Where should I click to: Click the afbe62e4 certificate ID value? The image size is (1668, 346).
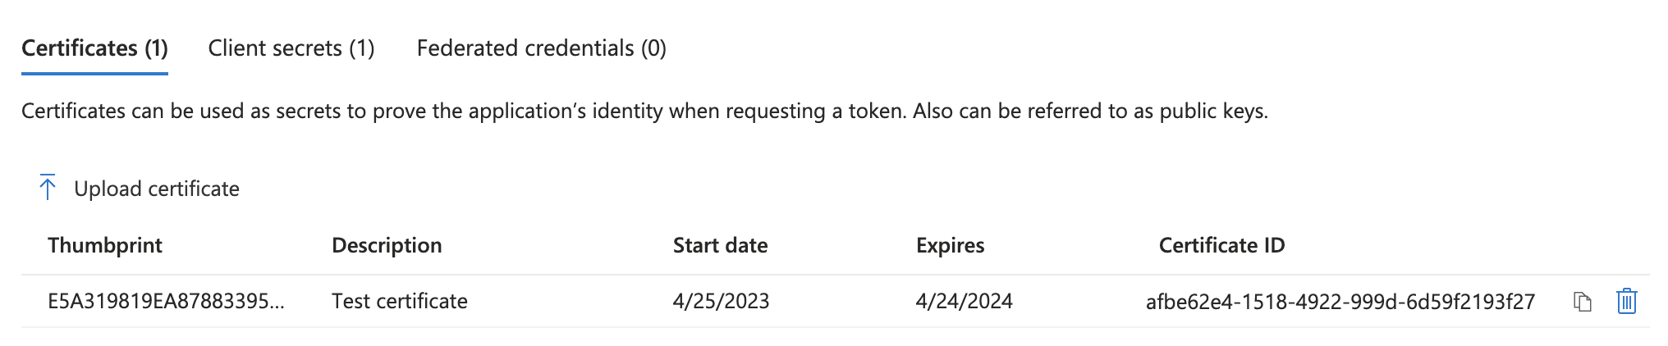tap(1340, 302)
